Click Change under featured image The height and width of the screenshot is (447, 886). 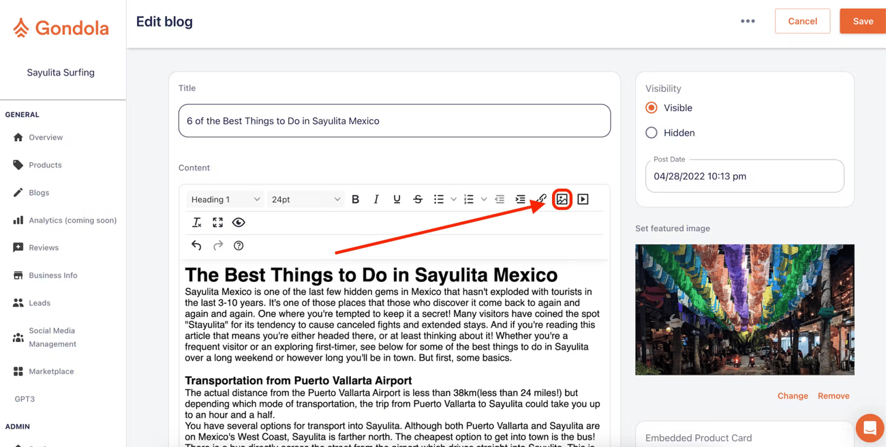tap(793, 395)
